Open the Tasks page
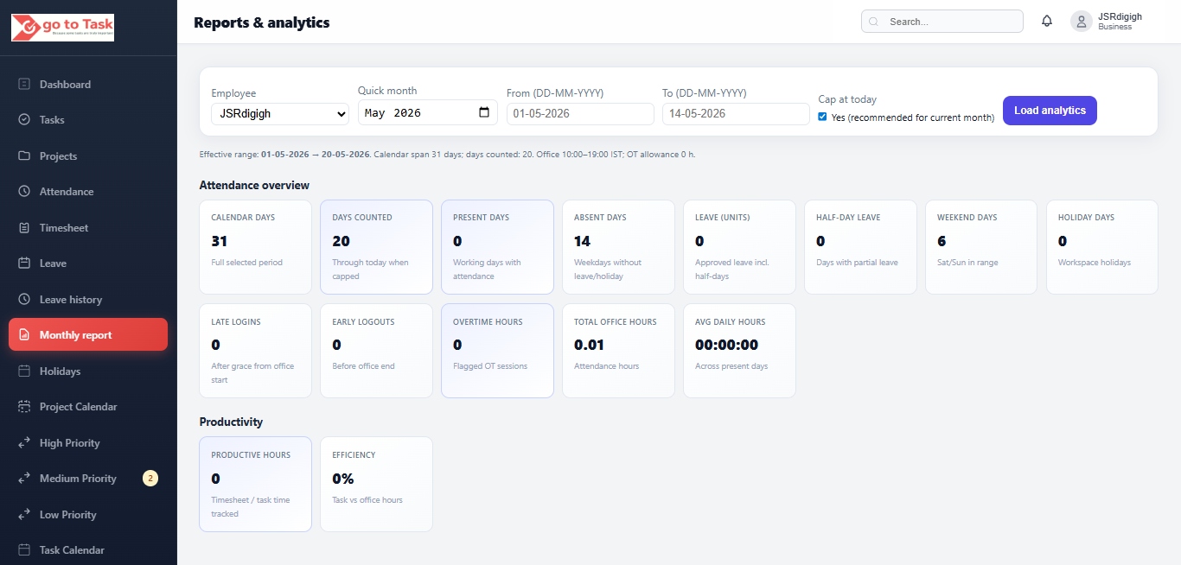 pos(88,120)
